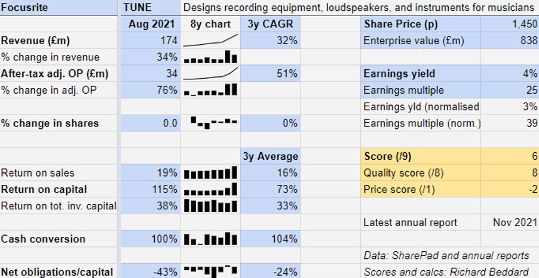Click the company description about recording equipment

pos(358,8)
